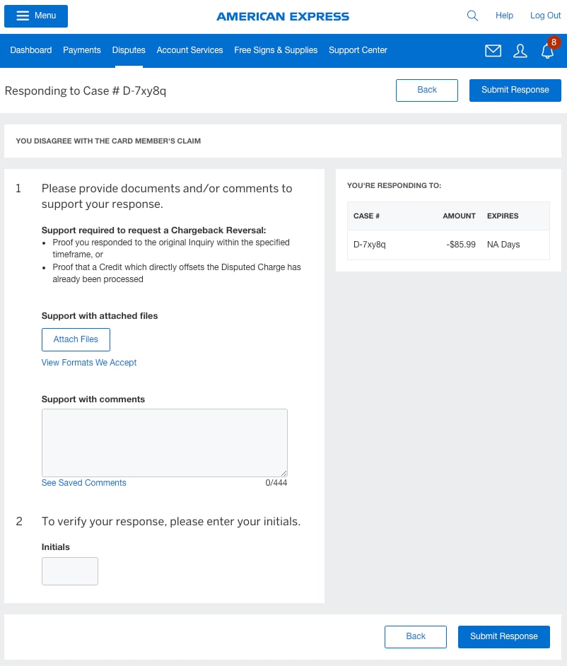The height and width of the screenshot is (666, 567).
Task: Open the Dashboard menu item
Action: 31,50
